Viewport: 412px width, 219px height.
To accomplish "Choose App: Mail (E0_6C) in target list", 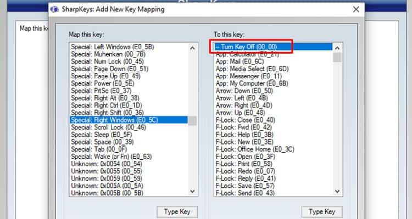I will pyautogui.click(x=240, y=61).
